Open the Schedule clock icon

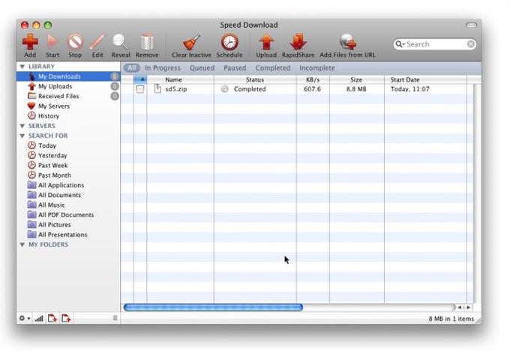pos(229,42)
